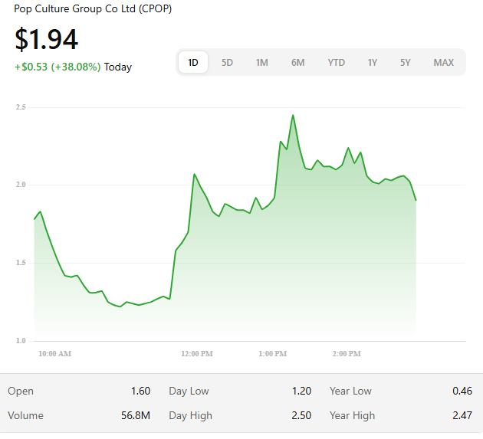
Task: Click the end point of the price line
Action: (416, 201)
